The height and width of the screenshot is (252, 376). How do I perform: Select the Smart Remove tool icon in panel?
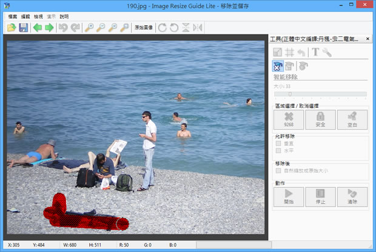(x=277, y=67)
